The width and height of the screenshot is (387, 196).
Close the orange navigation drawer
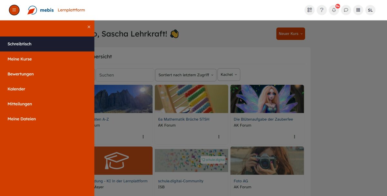click(x=89, y=27)
